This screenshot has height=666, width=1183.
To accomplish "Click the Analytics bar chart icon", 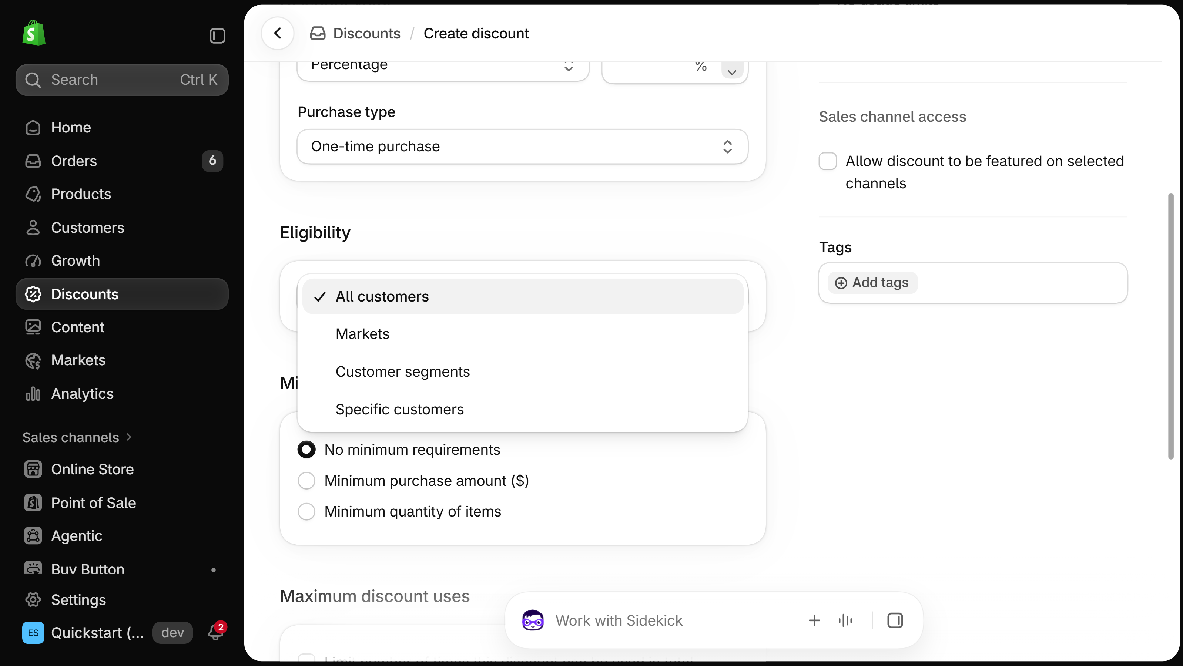I will [33, 394].
